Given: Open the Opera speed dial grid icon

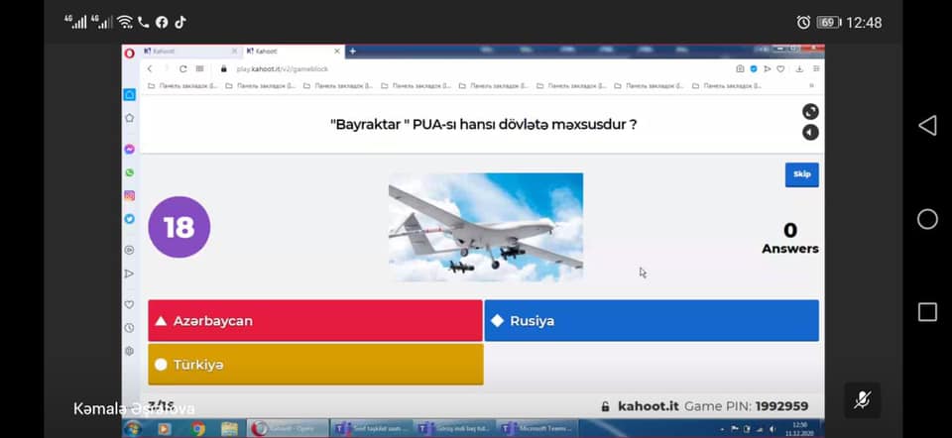Looking at the screenshot, I should 199,69.
